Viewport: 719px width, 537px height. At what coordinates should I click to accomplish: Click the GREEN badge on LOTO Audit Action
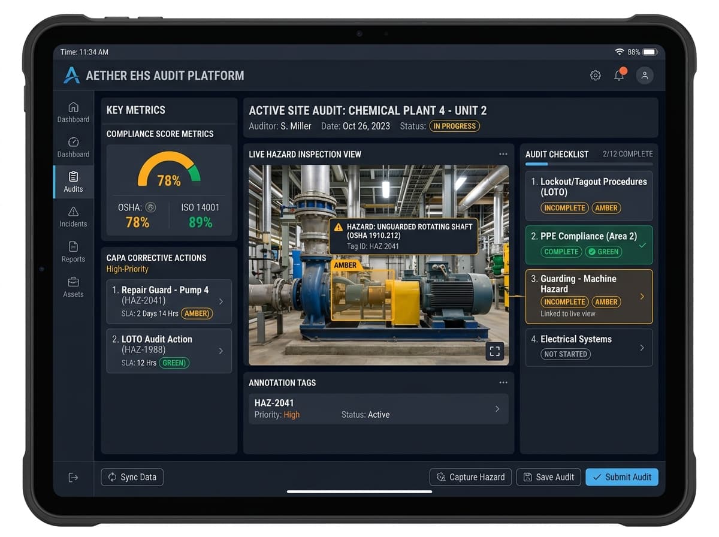174,363
